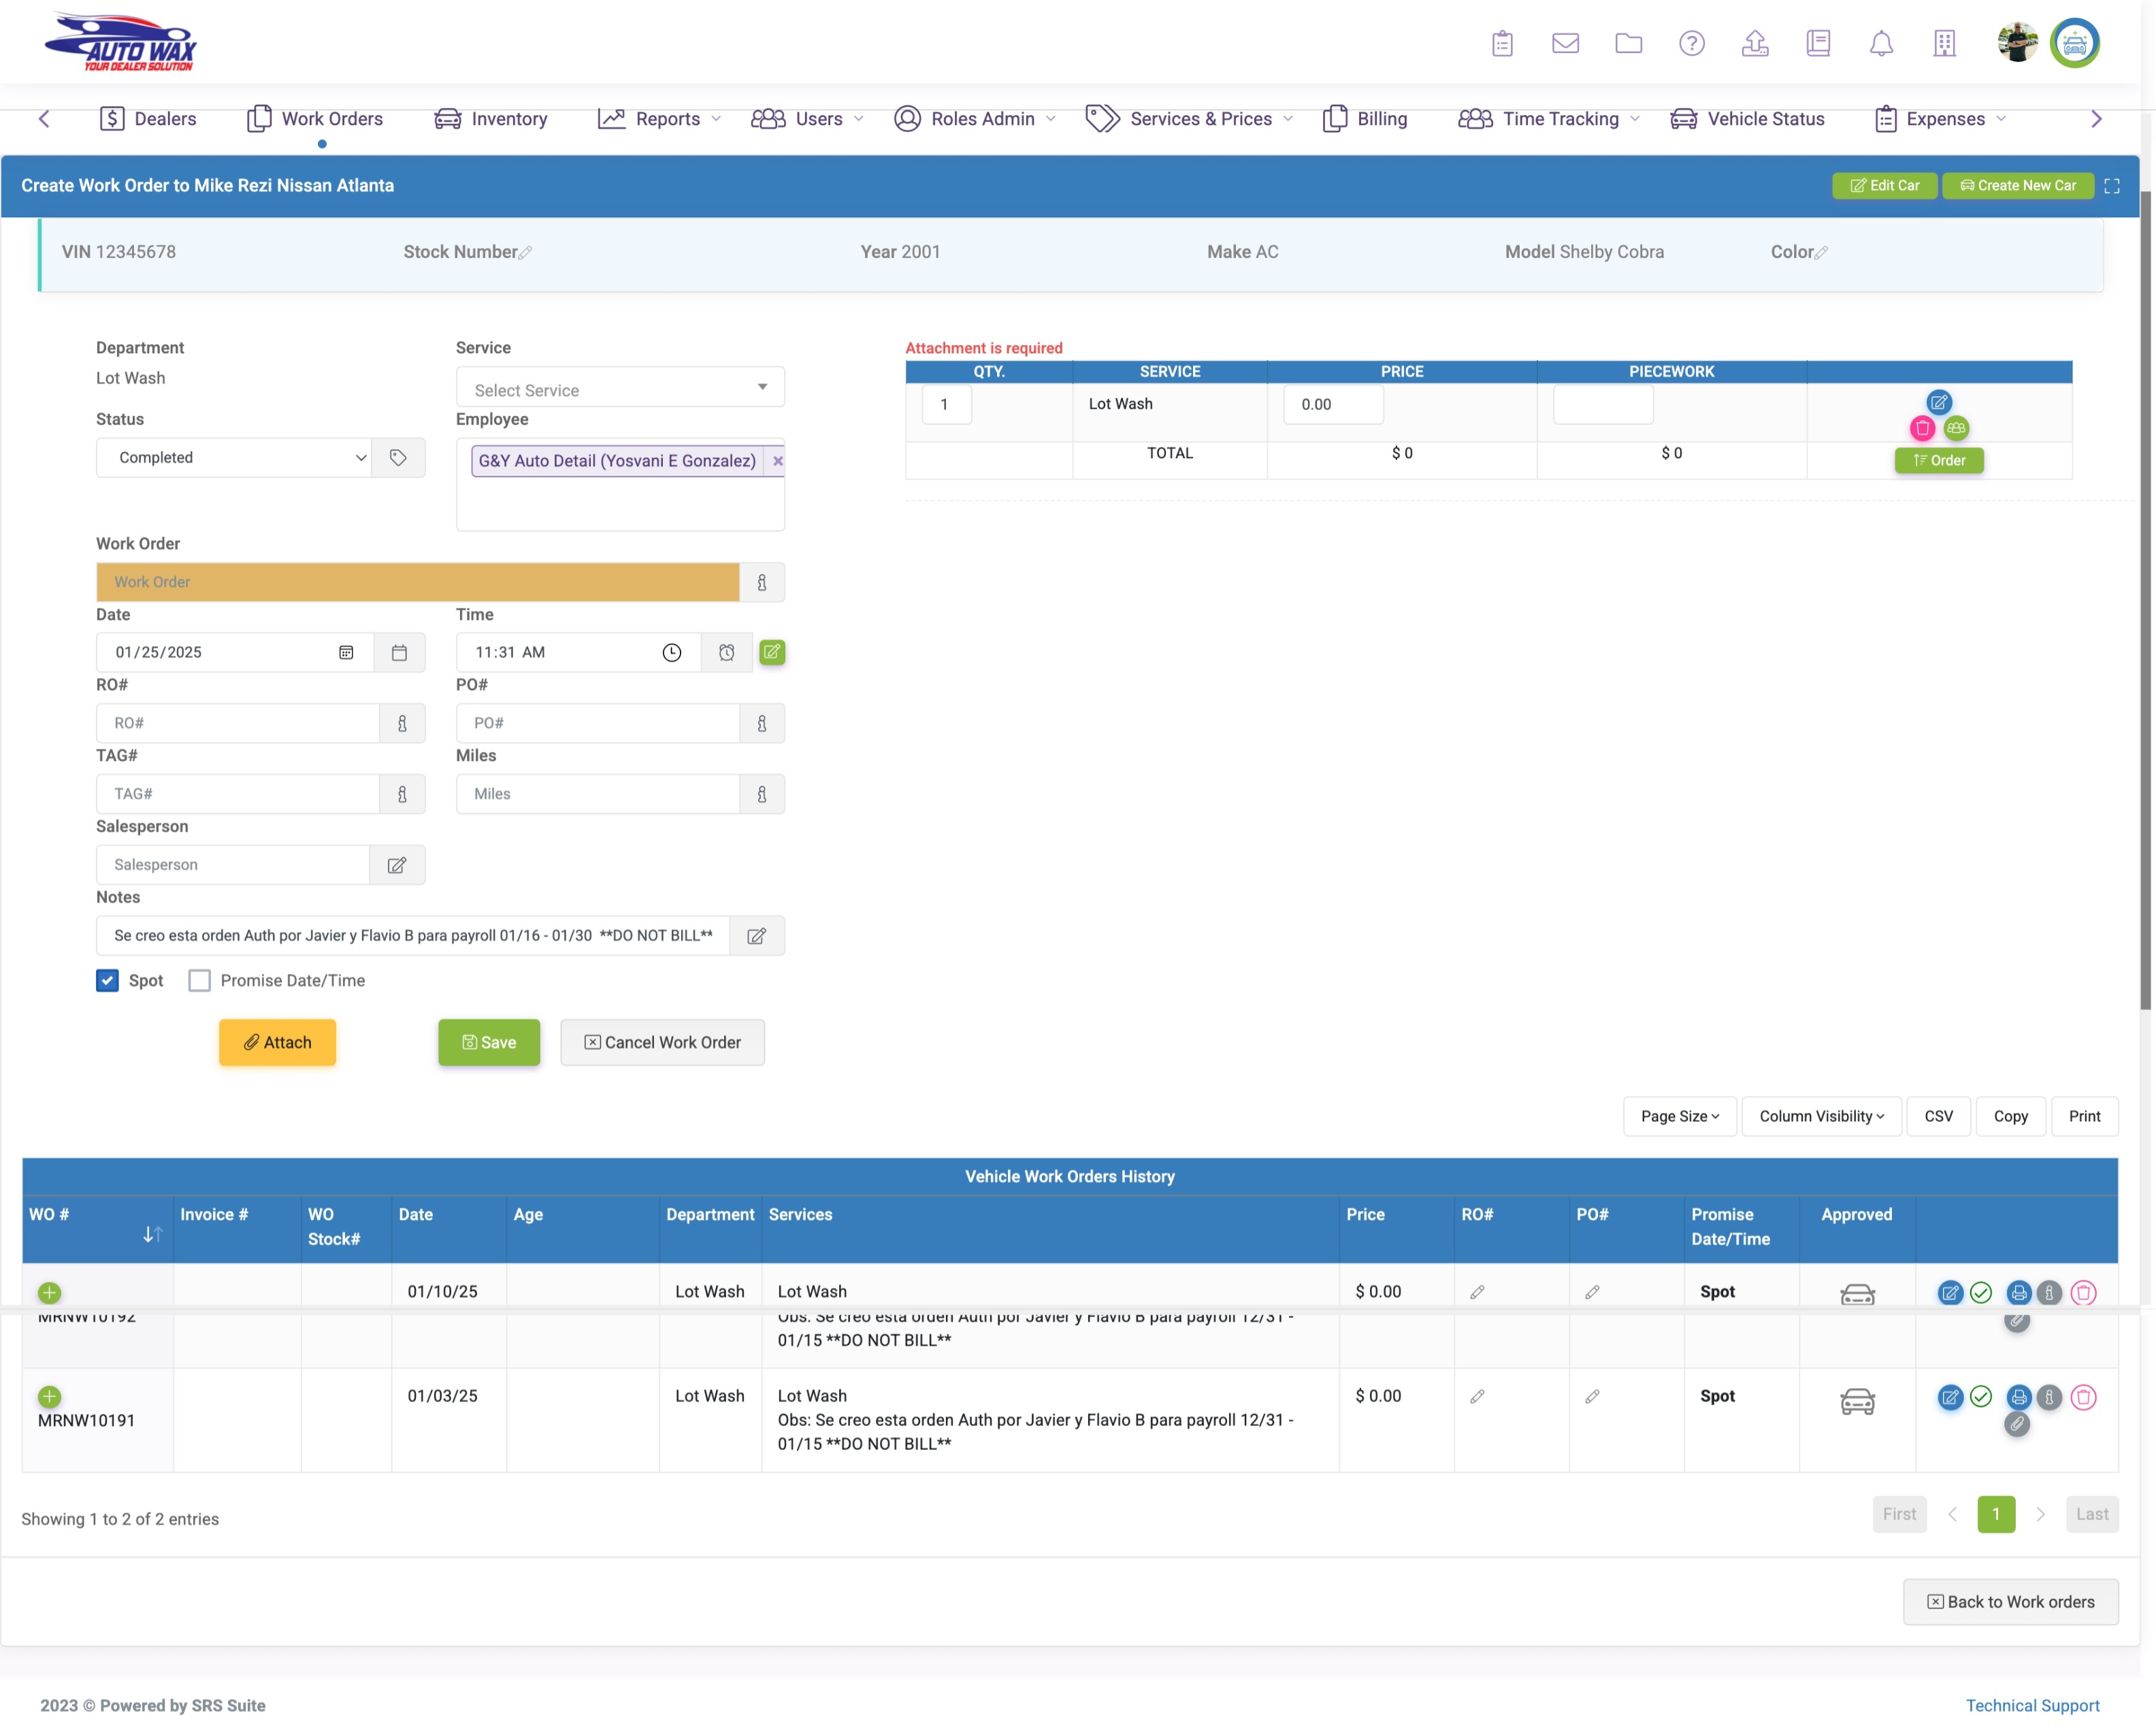Expand MRNW10191 row with green plus
This screenshot has height=1733, width=2156.
click(49, 1397)
